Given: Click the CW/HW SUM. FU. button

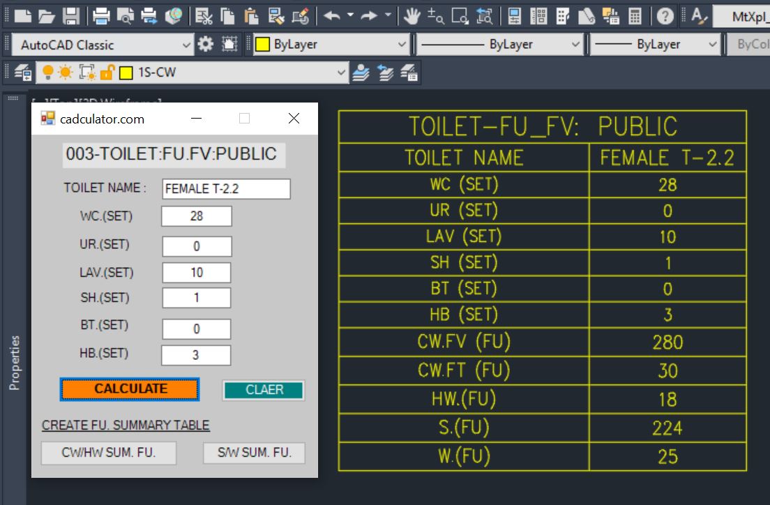Looking at the screenshot, I should tap(109, 453).
